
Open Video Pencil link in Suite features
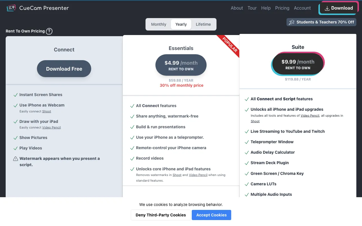coord(310,116)
